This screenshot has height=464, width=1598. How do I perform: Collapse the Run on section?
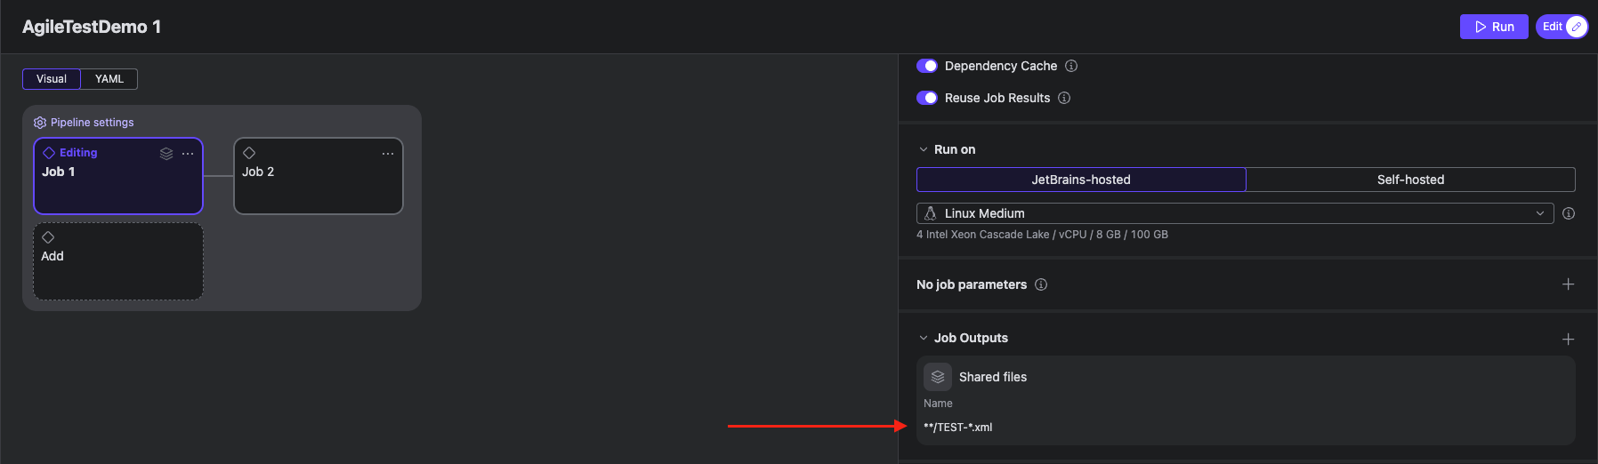(x=924, y=149)
